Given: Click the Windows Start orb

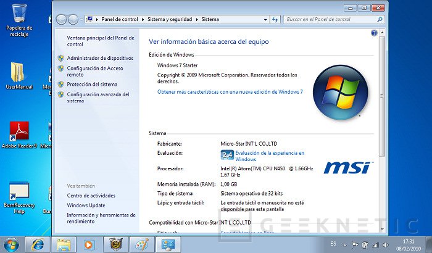Looking at the screenshot, I should [x=12, y=245].
